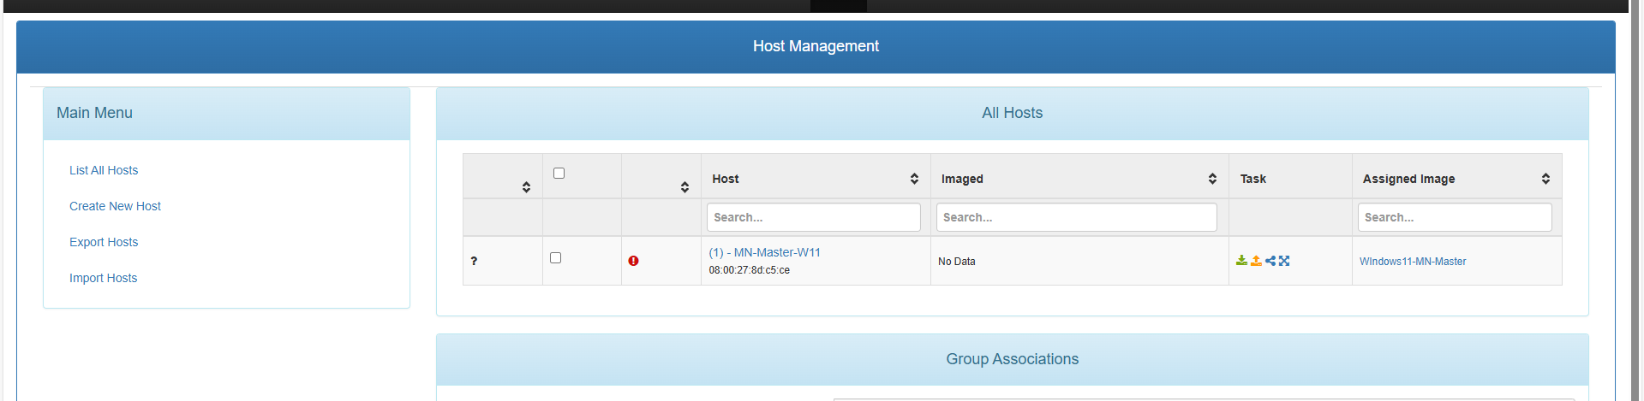
Task: Click the Imaged column search field
Action: pos(1077,217)
